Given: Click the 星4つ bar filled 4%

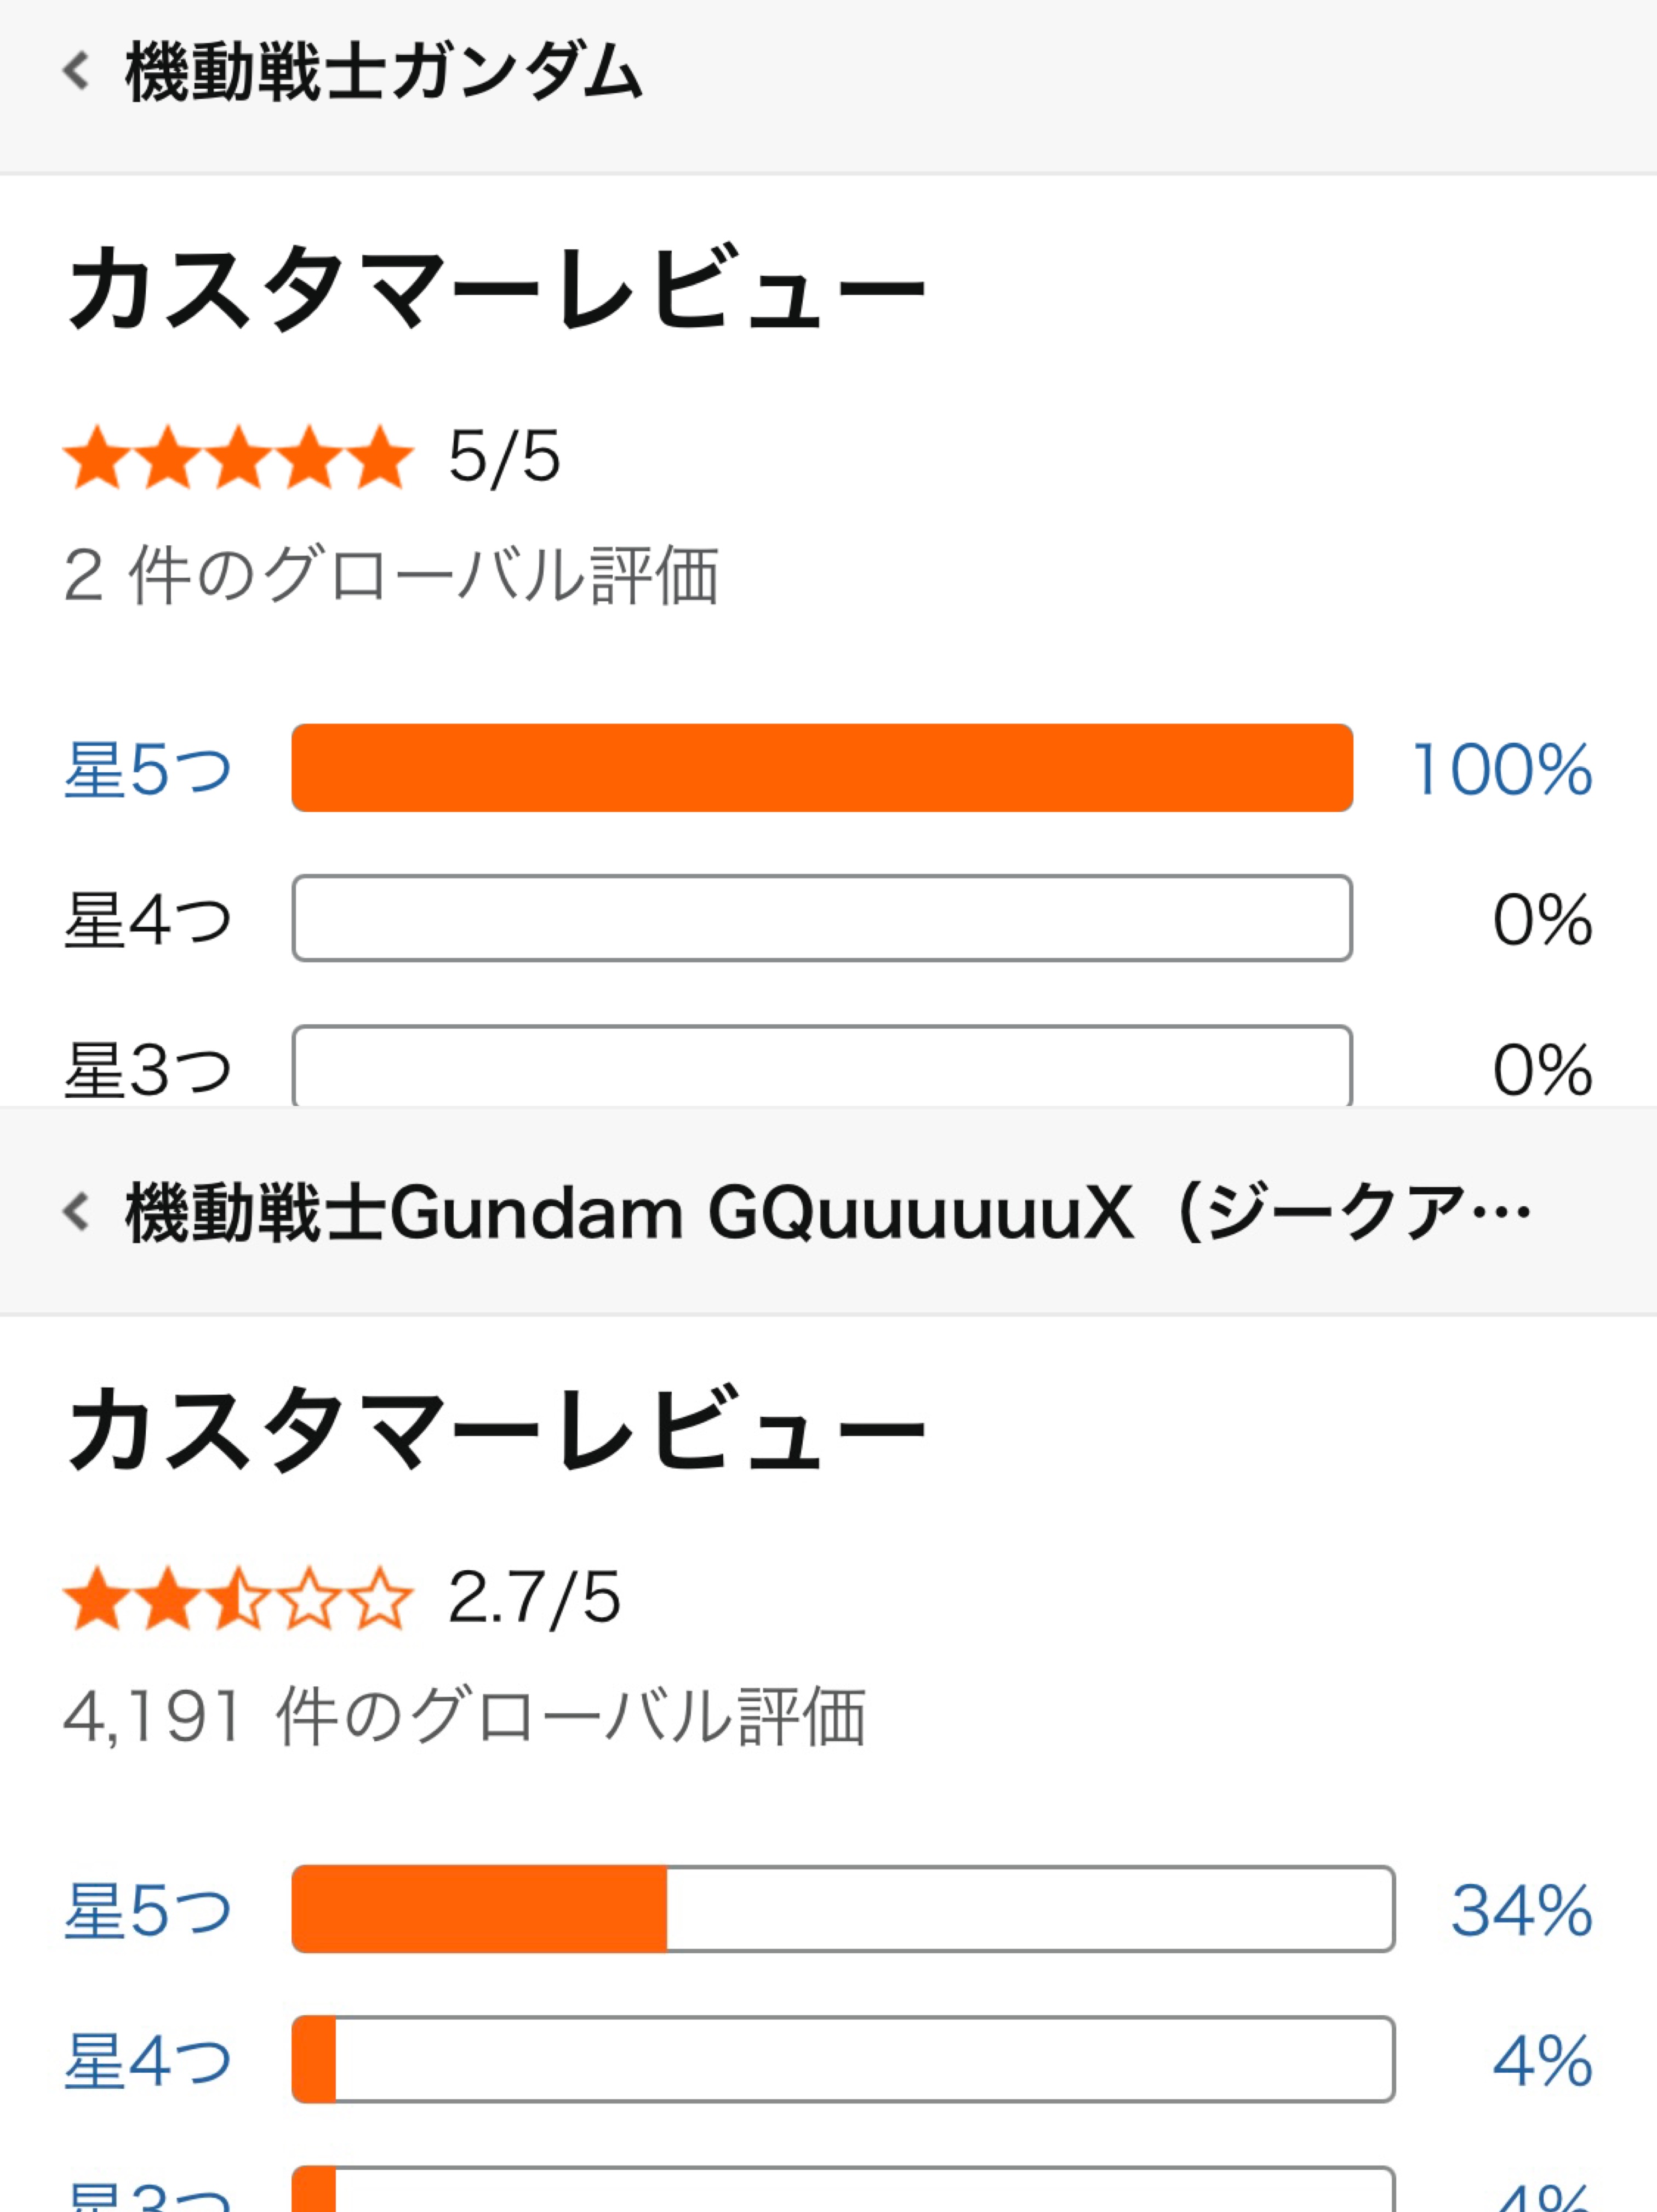Looking at the screenshot, I should click(842, 2059).
